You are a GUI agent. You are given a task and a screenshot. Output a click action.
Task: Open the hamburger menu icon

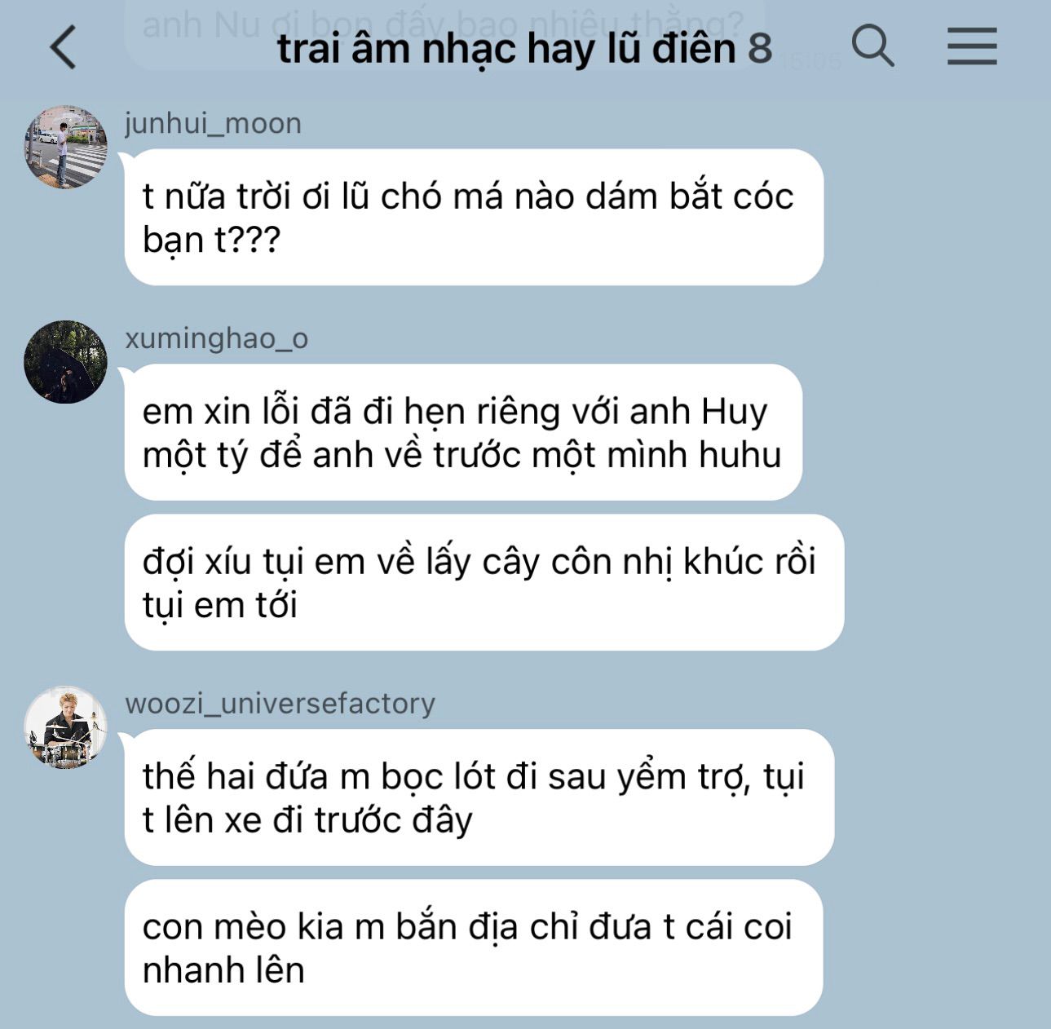tap(972, 46)
